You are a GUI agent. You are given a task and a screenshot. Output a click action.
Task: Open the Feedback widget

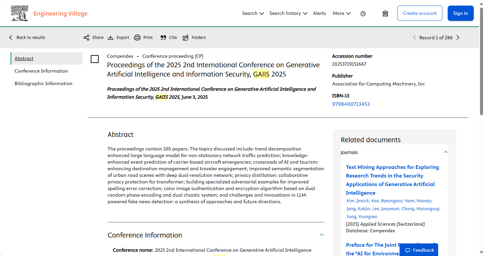point(419,250)
